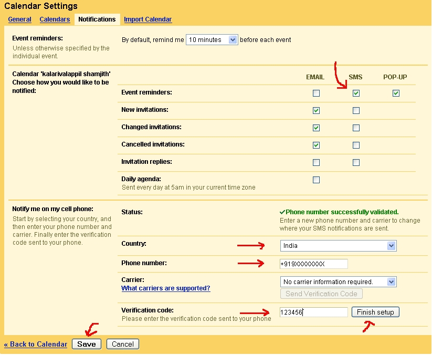
Task: Go back via Back to Calendar link
Action: point(36,344)
